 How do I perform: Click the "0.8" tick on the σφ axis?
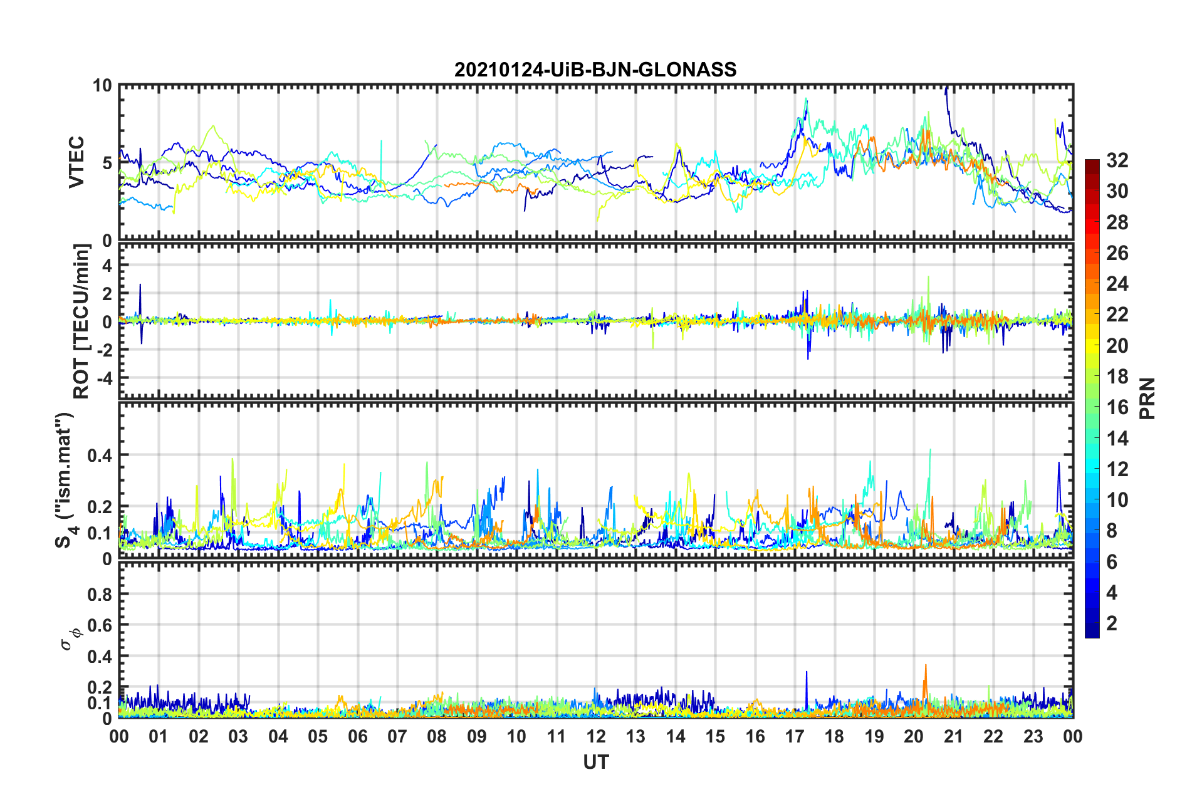100,594
